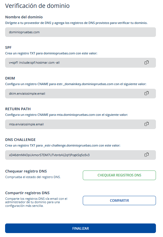
Task: Copy the DKIM CNAME value
Action: click(x=147, y=93)
